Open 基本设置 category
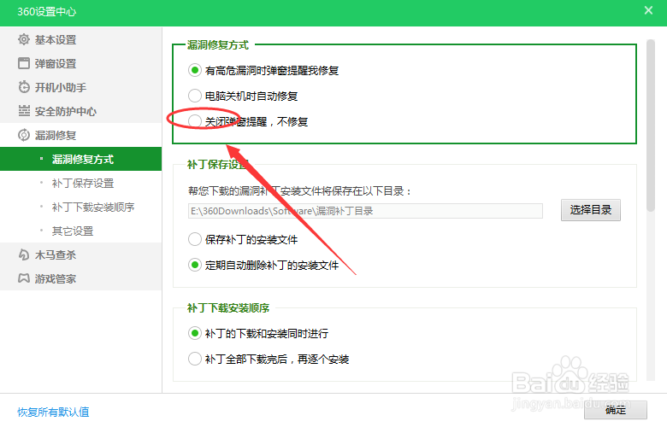Screen dimensions: 667x427 (x=81, y=39)
